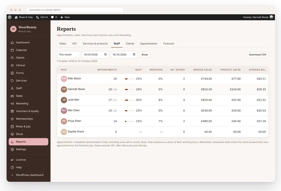Switch to the VAT tab
The image size is (281, 191).
click(74, 44)
